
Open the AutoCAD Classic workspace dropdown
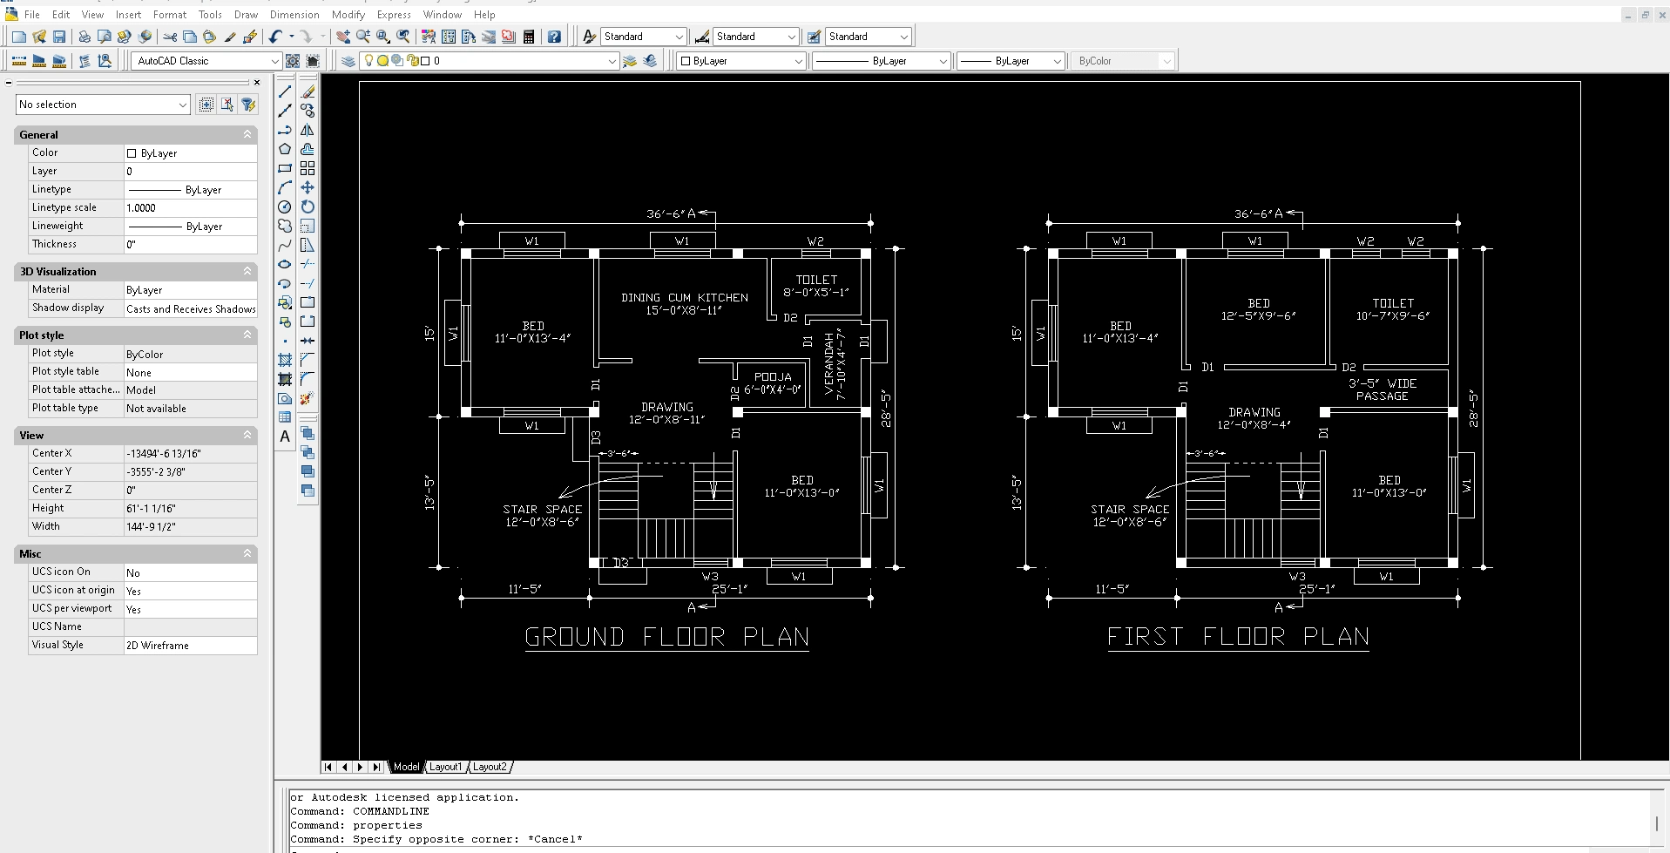point(206,61)
